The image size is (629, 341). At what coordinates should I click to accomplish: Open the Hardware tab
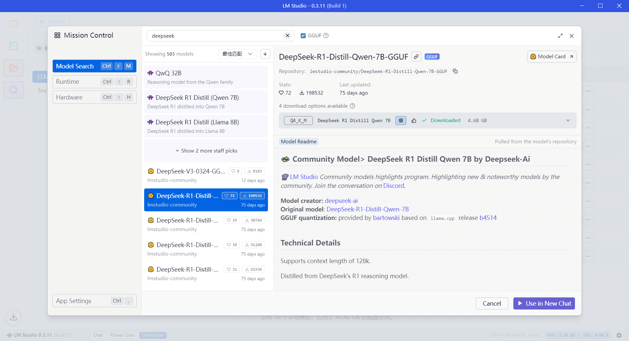pyautogui.click(x=94, y=97)
